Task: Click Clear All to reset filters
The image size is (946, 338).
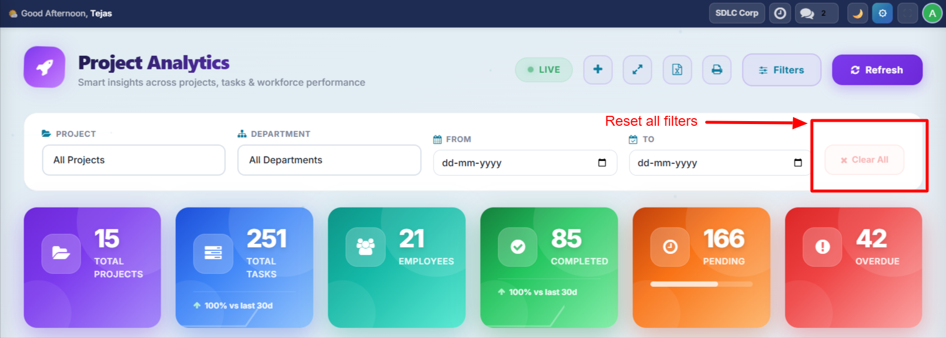Action: pyautogui.click(x=864, y=160)
